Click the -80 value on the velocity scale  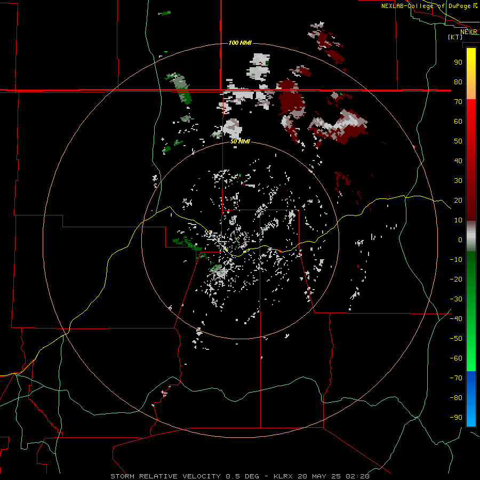click(456, 398)
